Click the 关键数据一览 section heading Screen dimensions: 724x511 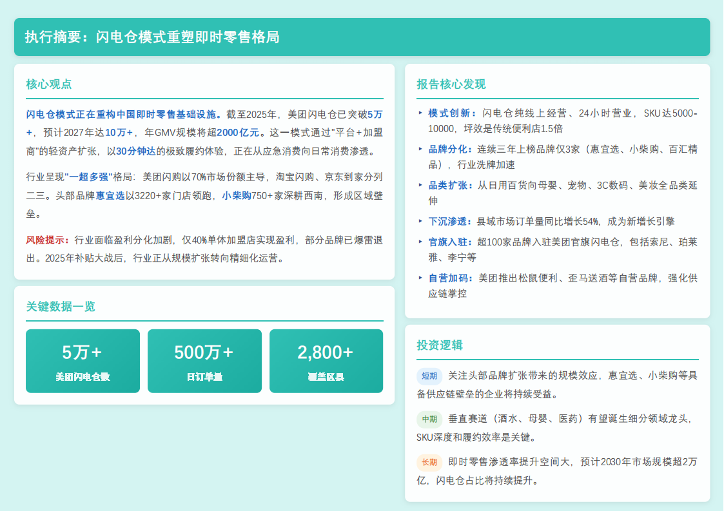tap(61, 306)
